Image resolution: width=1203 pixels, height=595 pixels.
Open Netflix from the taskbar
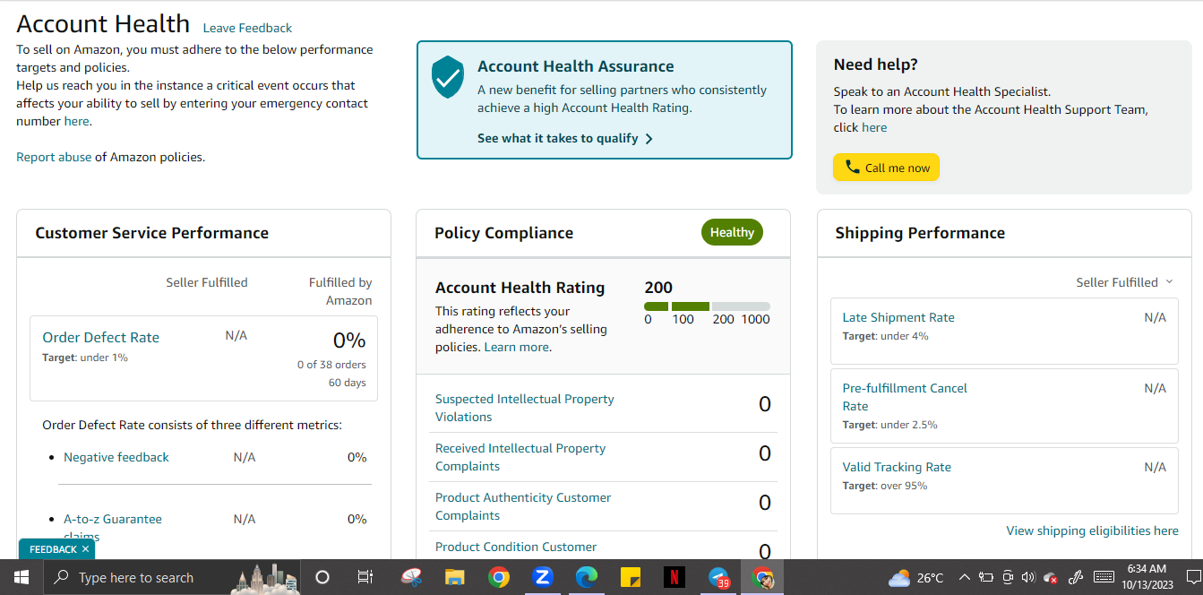674,577
